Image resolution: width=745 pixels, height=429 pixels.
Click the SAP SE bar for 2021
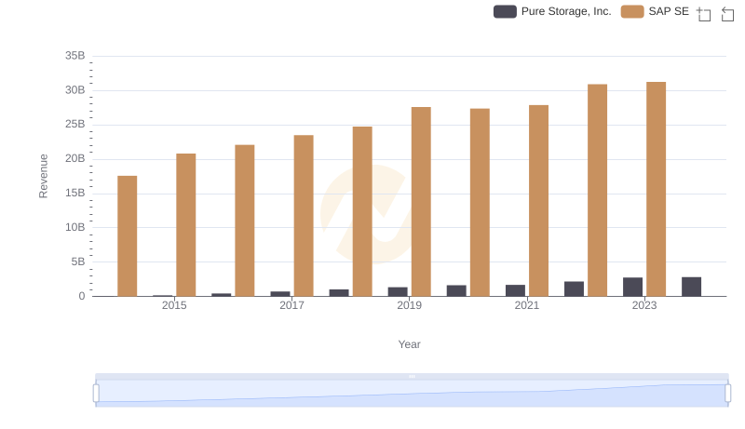(x=539, y=201)
